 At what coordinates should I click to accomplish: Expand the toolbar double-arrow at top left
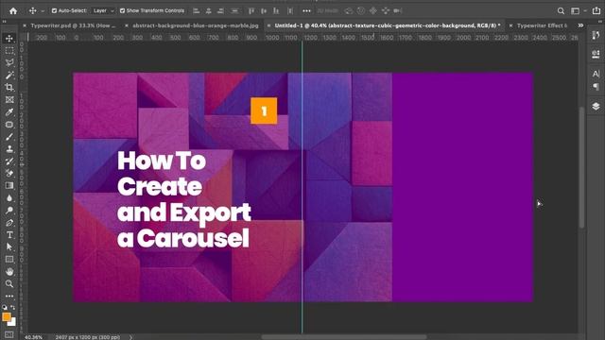click(x=4, y=21)
